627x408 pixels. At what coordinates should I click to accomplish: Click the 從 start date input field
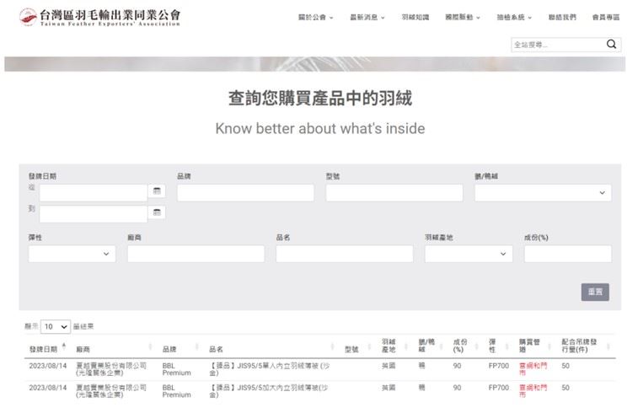94,193
